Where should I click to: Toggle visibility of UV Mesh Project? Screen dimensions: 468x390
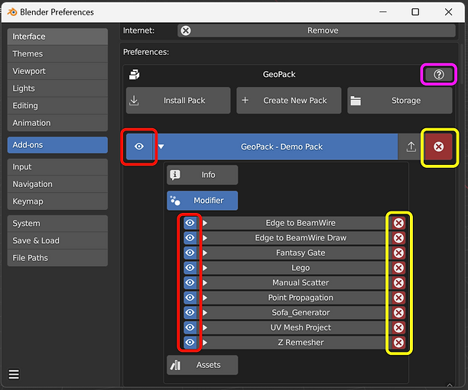click(x=190, y=327)
